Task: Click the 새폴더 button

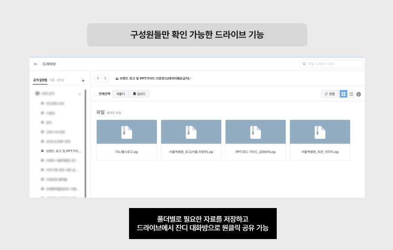Action: 120,94
